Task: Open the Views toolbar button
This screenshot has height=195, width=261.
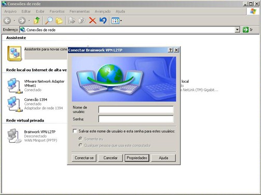Action: tap(115, 21)
